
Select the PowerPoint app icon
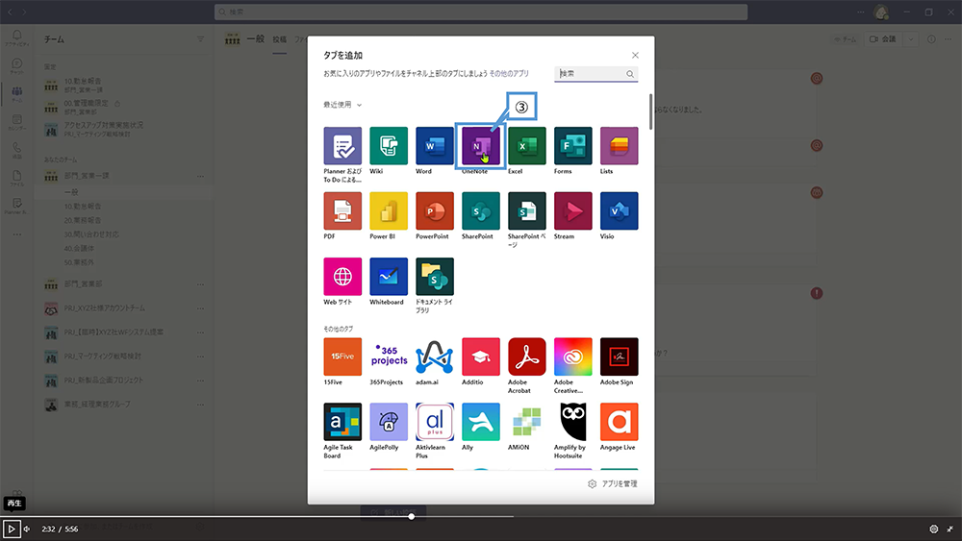click(435, 210)
